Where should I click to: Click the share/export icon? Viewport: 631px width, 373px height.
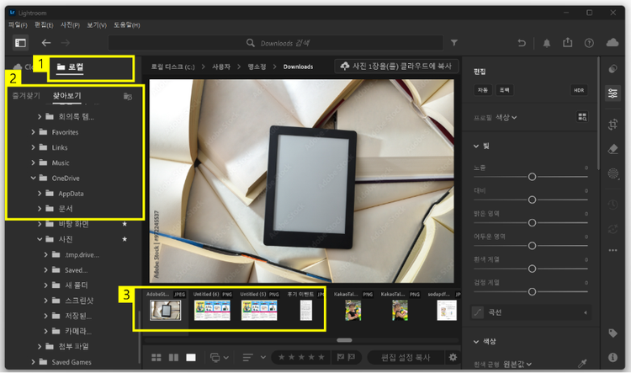click(x=567, y=42)
